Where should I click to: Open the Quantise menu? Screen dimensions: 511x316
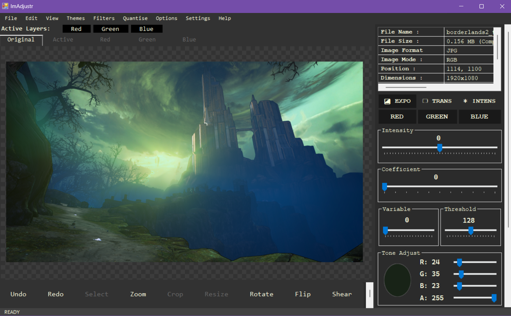tap(135, 18)
